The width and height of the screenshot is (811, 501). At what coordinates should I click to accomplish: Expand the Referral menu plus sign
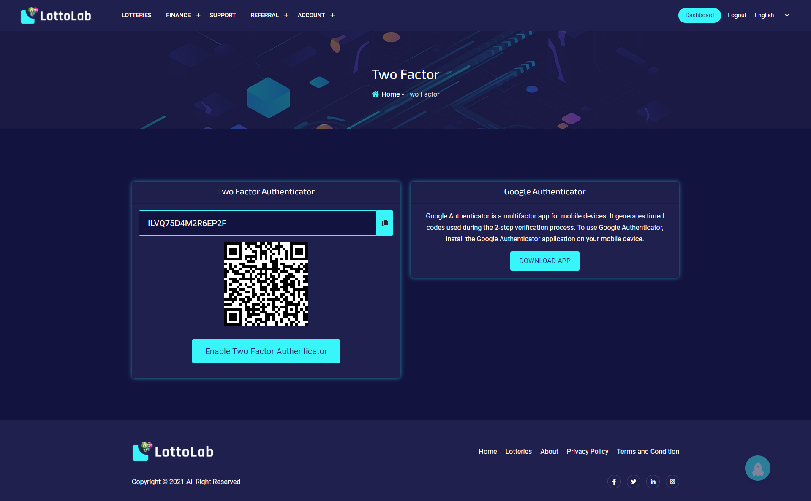click(286, 15)
